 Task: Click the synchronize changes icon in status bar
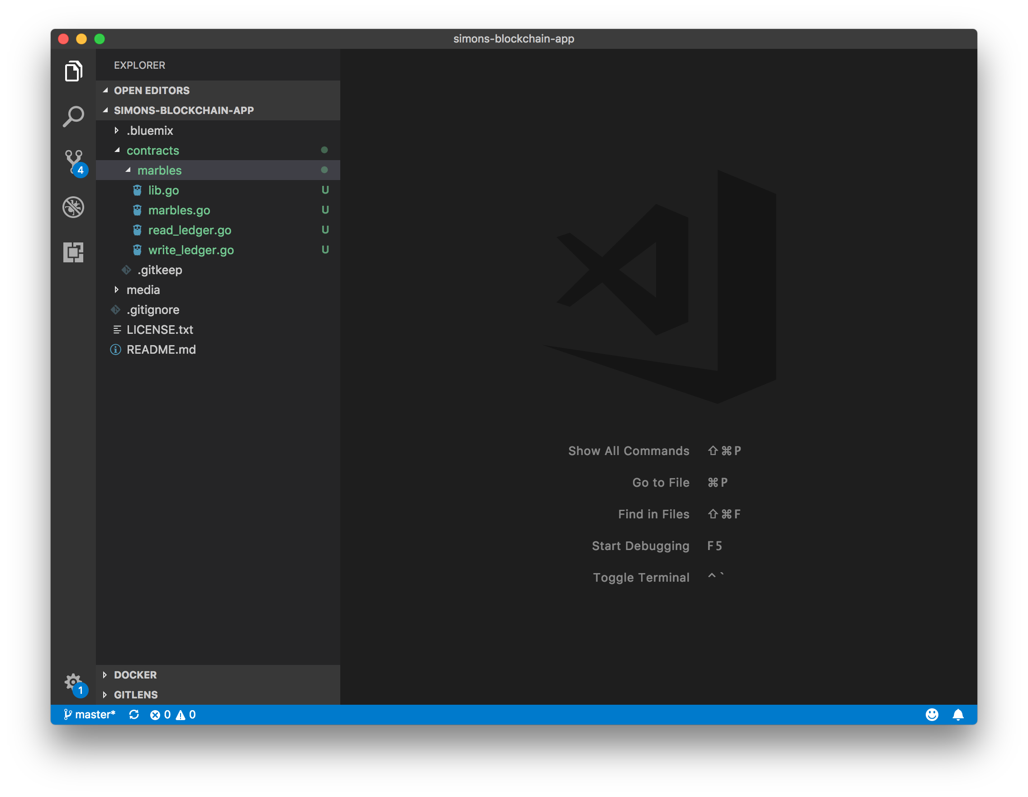133,715
